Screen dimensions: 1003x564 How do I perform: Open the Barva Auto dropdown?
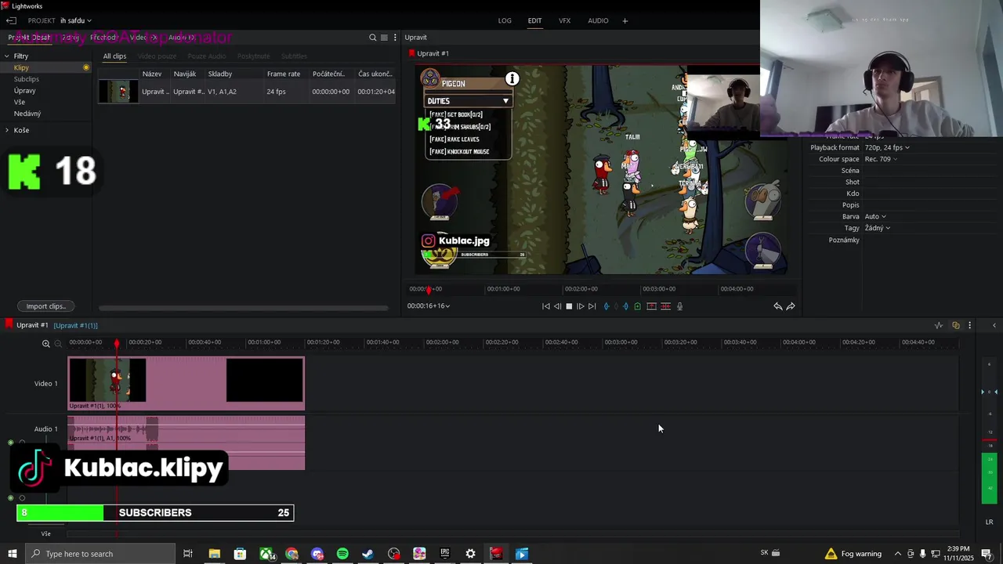coord(875,216)
